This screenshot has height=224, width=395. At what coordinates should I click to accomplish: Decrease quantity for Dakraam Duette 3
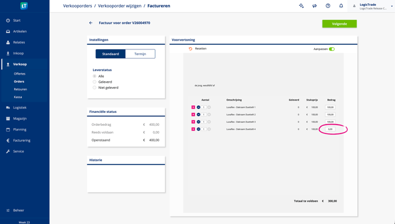pyautogui.click(x=199, y=122)
